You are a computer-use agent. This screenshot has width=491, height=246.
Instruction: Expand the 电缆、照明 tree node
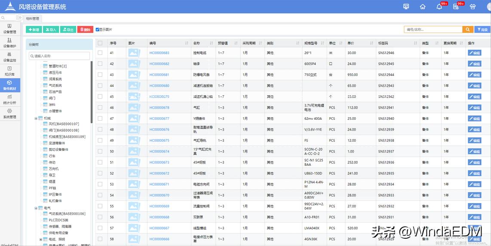pos(41,240)
